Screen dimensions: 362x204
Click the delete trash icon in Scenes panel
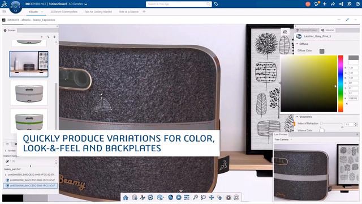click(54, 37)
